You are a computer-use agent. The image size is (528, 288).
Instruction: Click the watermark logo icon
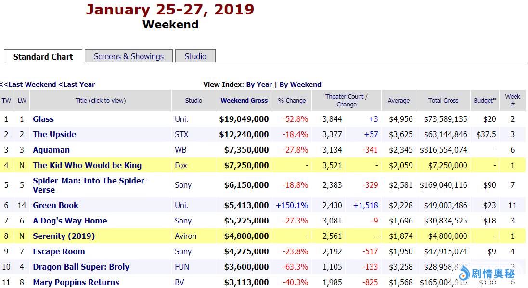[x=464, y=275]
